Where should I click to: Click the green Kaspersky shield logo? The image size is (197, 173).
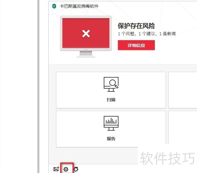click(x=54, y=6)
